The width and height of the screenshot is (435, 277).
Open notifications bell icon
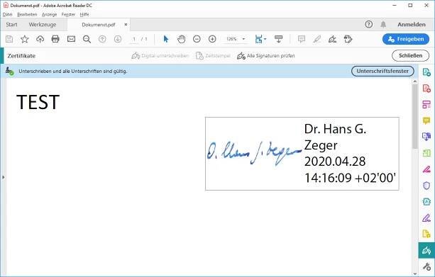click(383, 24)
